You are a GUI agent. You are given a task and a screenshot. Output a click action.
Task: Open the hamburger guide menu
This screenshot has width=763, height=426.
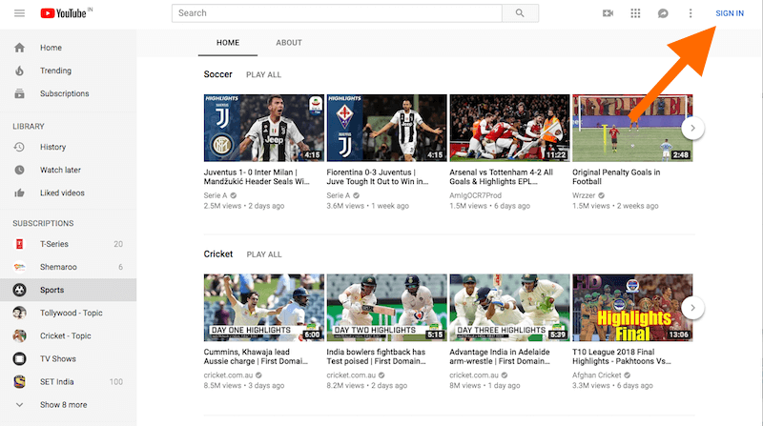click(x=19, y=13)
